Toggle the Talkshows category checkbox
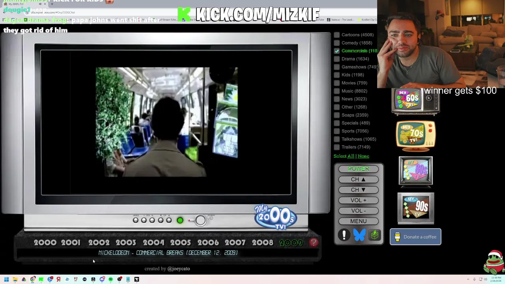The image size is (505, 284). click(337, 139)
